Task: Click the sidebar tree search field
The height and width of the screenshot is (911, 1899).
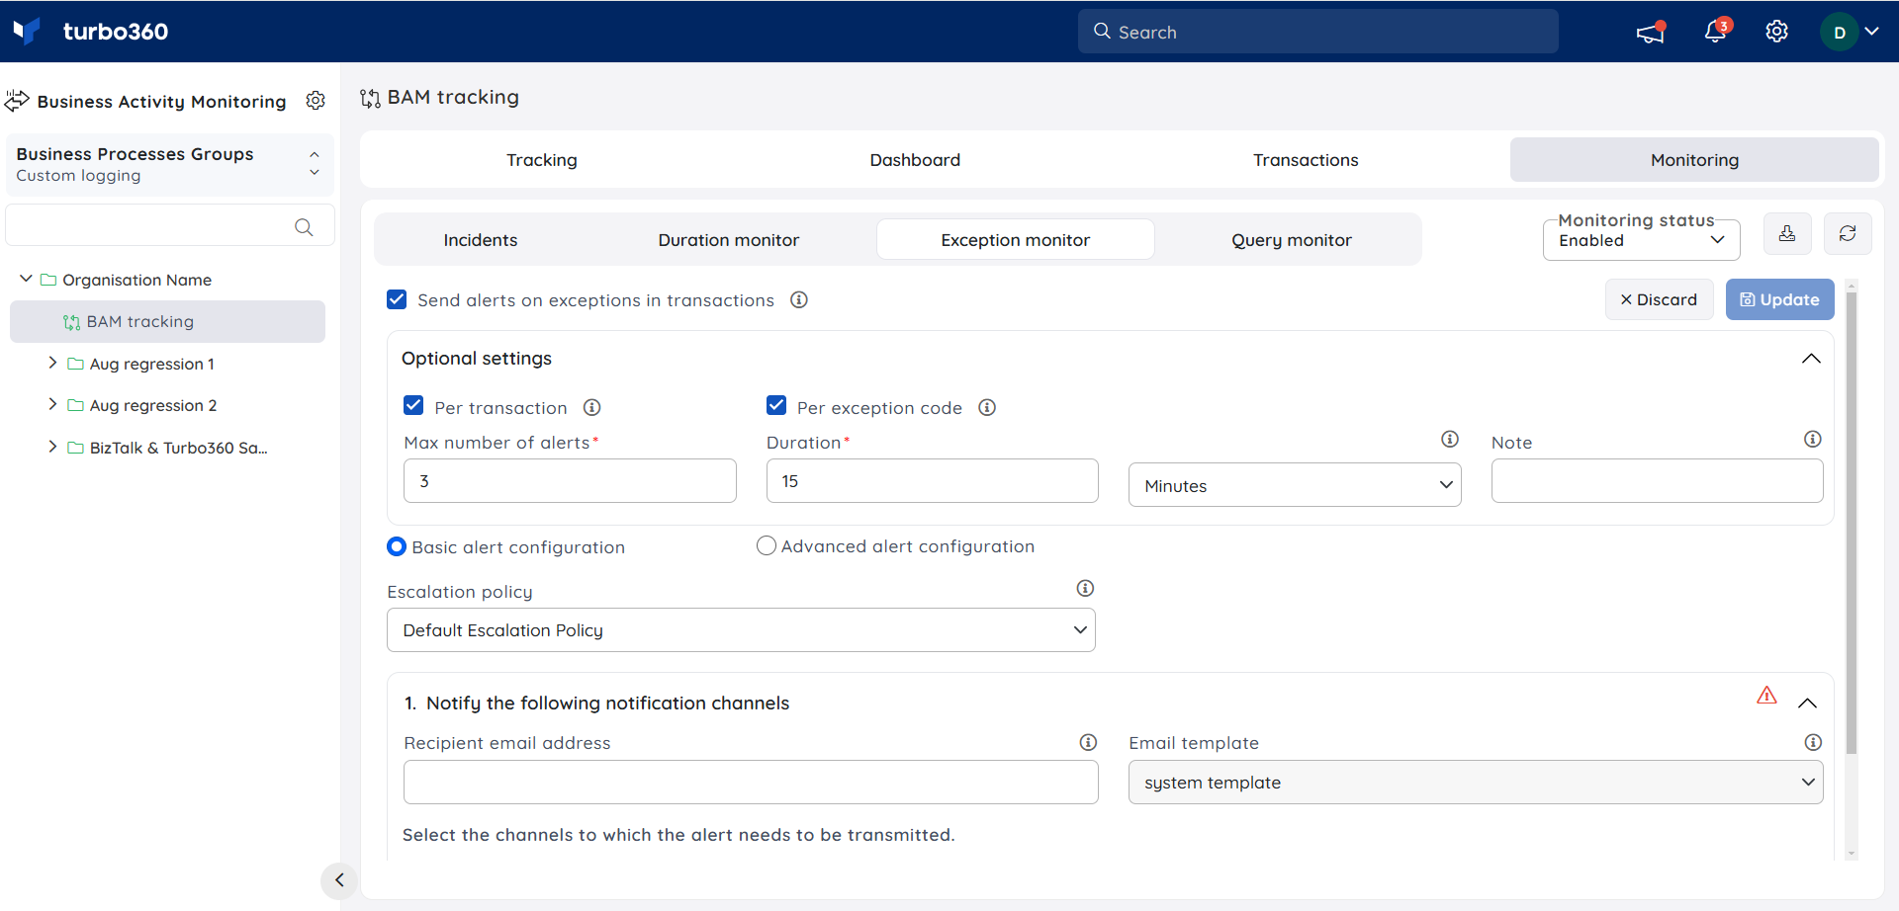Action: point(170,226)
